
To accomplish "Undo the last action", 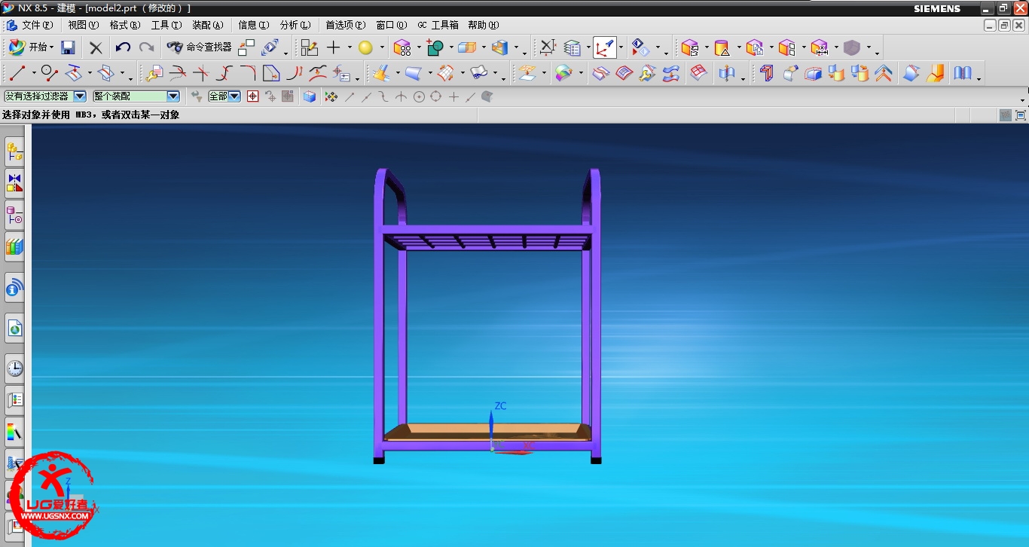I will [123, 47].
